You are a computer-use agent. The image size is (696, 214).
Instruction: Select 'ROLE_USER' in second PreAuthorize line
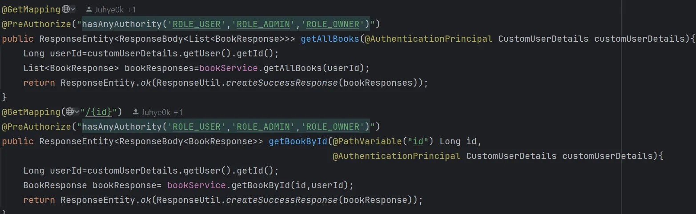197,127
